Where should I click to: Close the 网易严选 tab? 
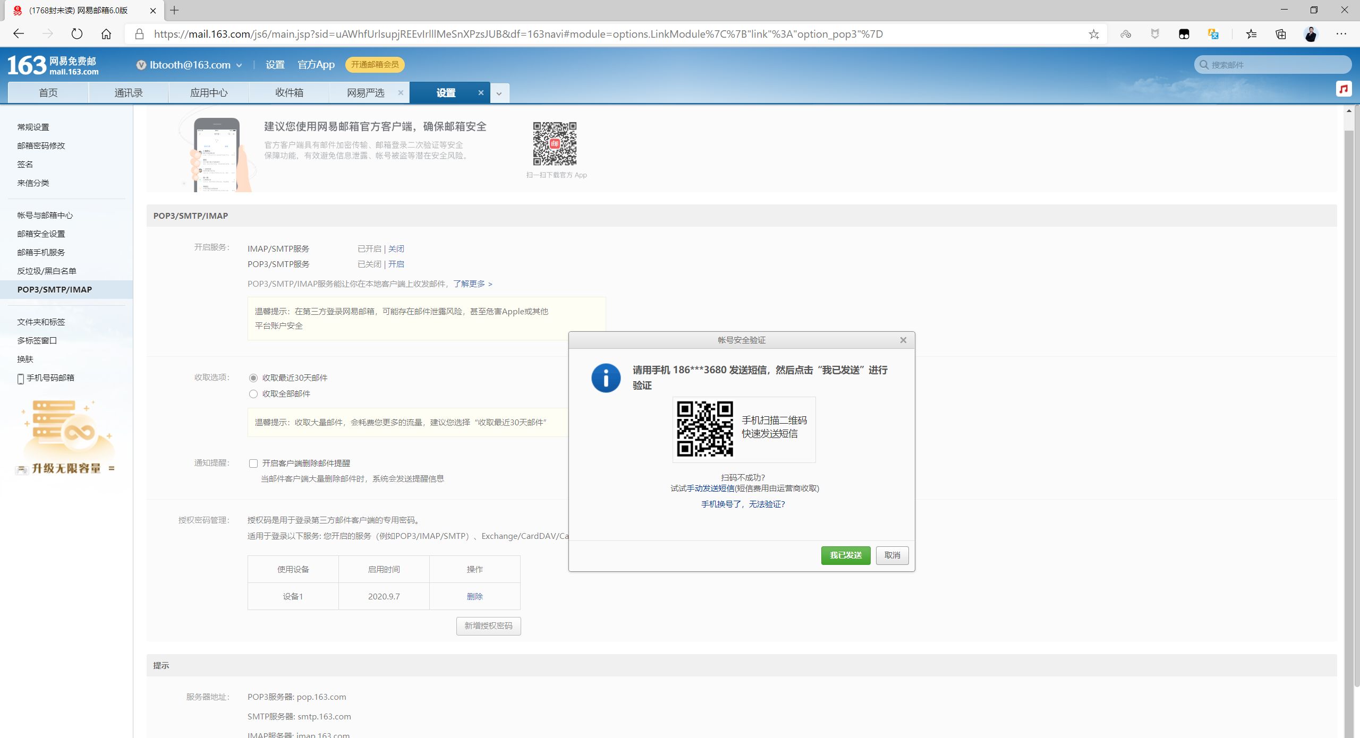tap(401, 92)
